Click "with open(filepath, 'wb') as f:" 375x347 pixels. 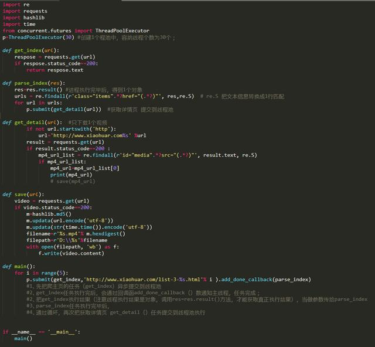(73, 247)
